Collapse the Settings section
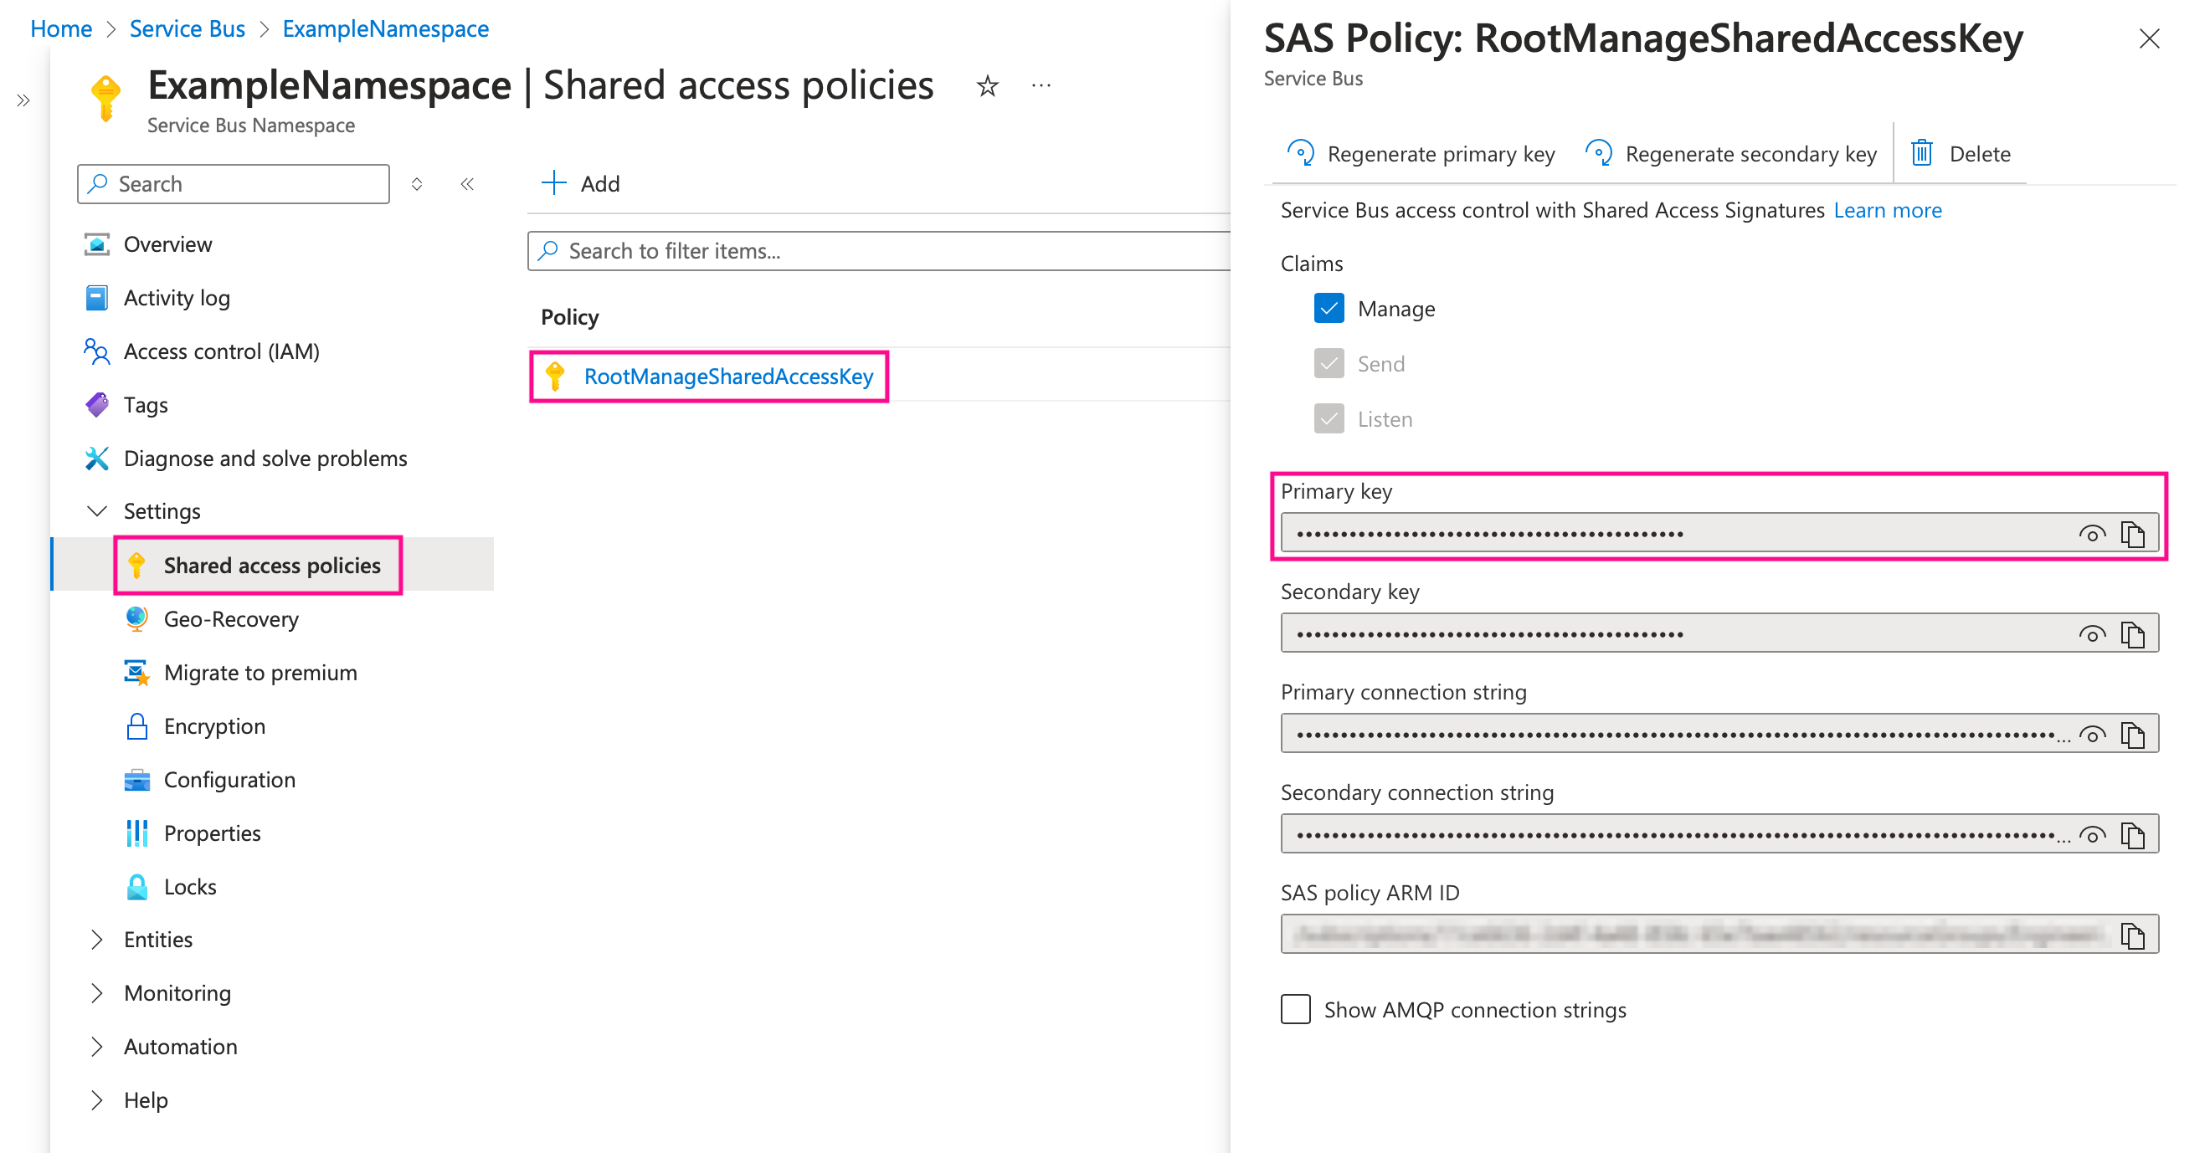Screen dimensions: 2210x1153 tap(98, 512)
